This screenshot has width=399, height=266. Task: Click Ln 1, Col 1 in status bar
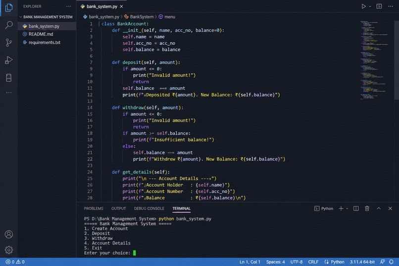249,262
